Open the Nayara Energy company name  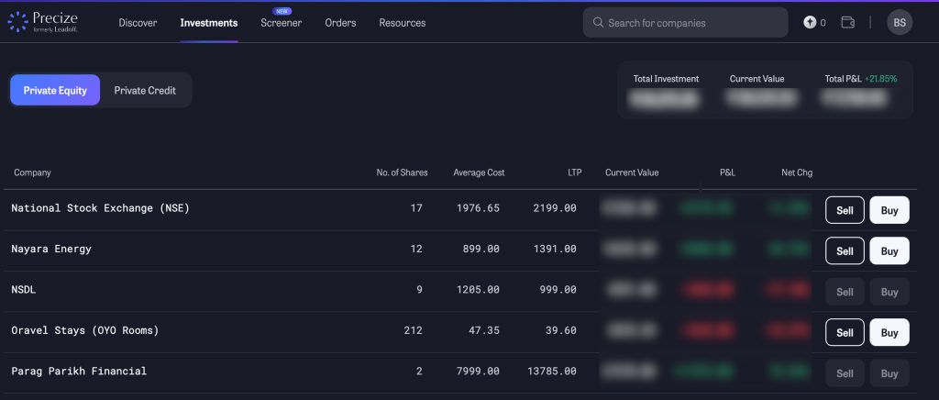(x=51, y=249)
